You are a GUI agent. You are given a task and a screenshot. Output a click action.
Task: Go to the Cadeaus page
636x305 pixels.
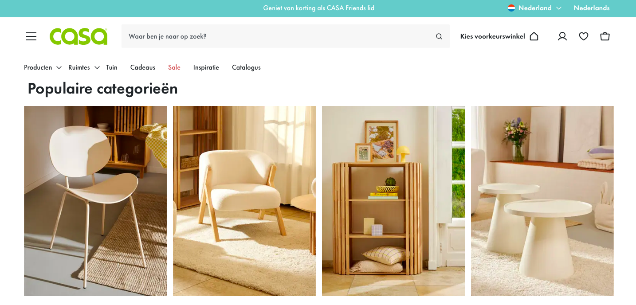[x=143, y=67]
